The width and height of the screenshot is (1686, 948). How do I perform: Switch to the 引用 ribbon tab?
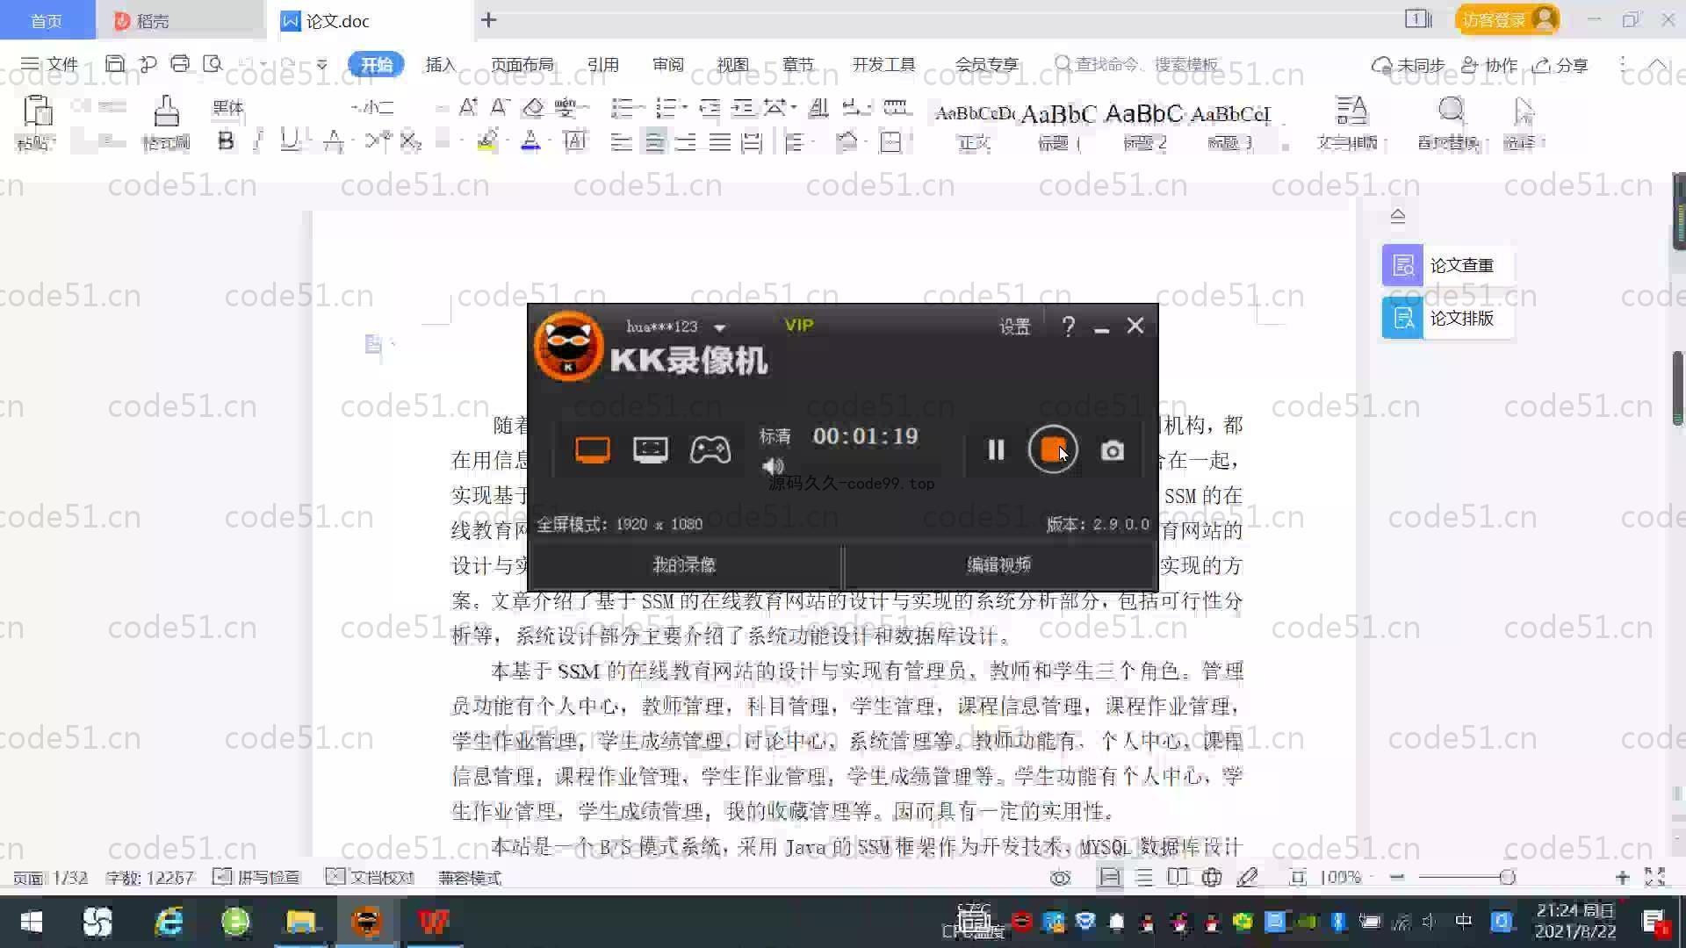tap(602, 65)
